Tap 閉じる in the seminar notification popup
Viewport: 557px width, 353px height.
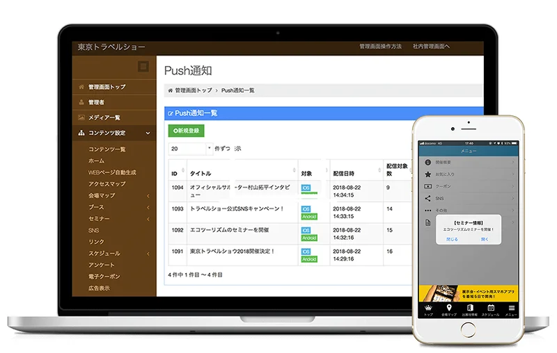[x=452, y=239]
